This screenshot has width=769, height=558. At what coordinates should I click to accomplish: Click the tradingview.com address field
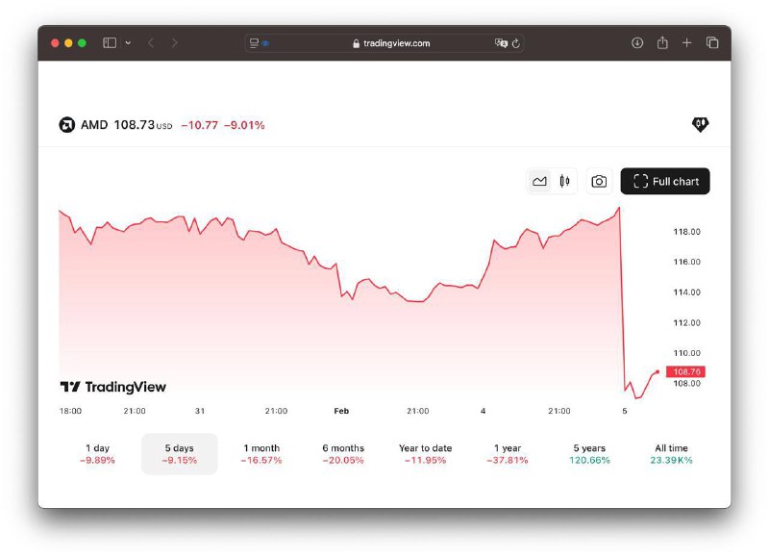(x=384, y=43)
